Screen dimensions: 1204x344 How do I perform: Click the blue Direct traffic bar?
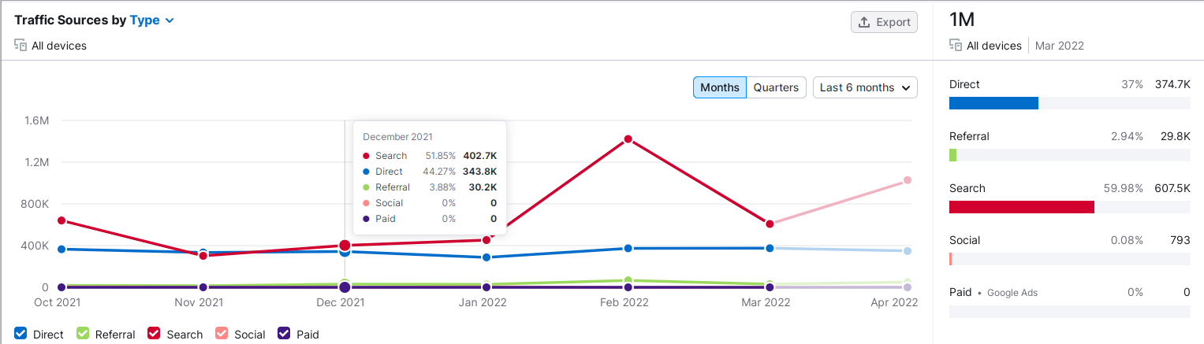coord(993,103)
